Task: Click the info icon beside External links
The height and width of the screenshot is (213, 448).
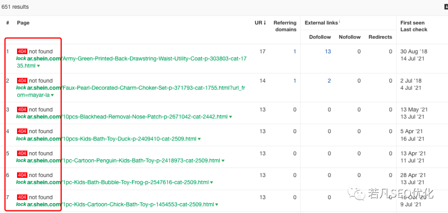Action: [x=340, y=22]
